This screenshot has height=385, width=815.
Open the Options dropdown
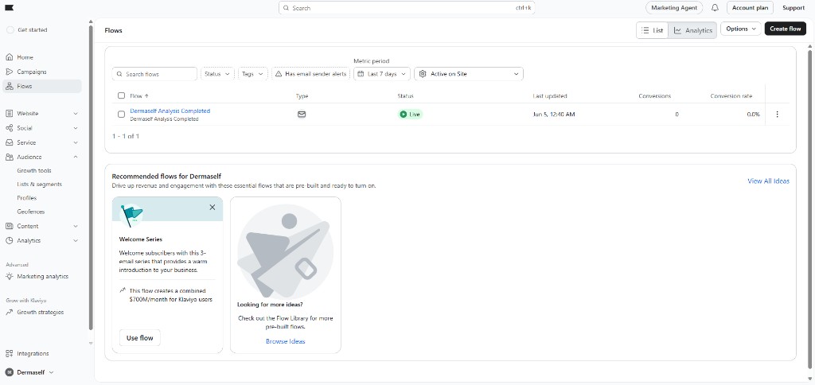741,29
